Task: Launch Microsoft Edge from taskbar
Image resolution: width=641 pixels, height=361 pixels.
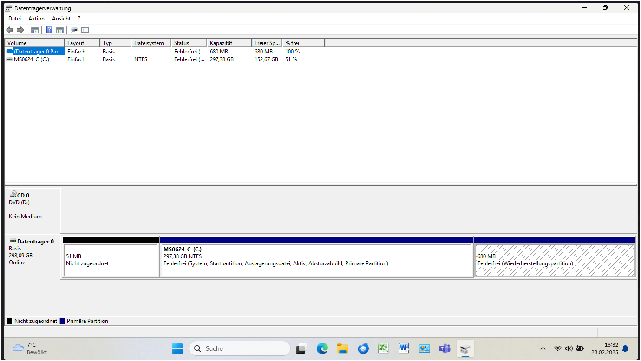Action: pos(322,348)
